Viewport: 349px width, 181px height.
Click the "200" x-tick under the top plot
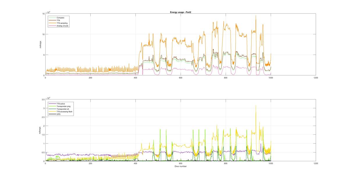(x=90, y=78)
